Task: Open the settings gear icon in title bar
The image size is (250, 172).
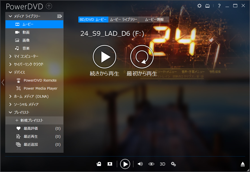Action: (x=199, y=6)
